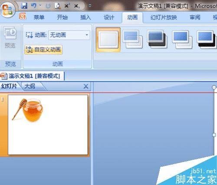Apply the fourth transition effect in gallery

coord(182,40)
